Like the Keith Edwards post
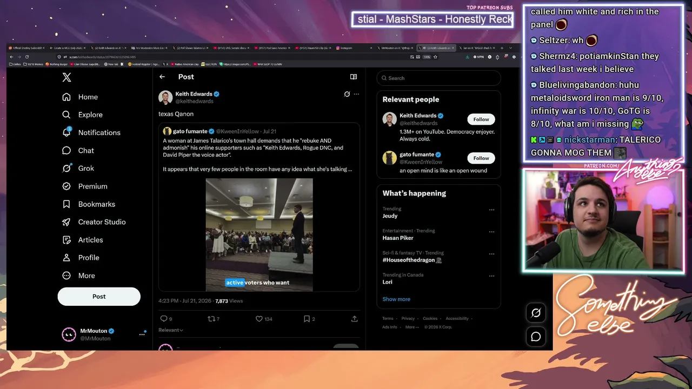692x389 pixels. click(x=259, y=319)
